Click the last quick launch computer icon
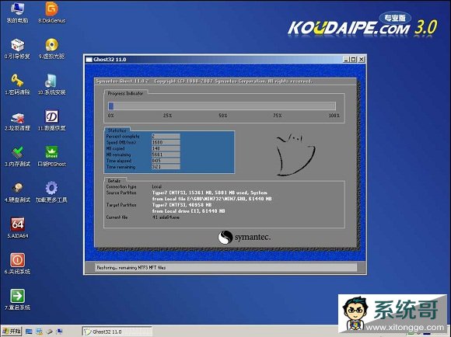 point(60,332)
